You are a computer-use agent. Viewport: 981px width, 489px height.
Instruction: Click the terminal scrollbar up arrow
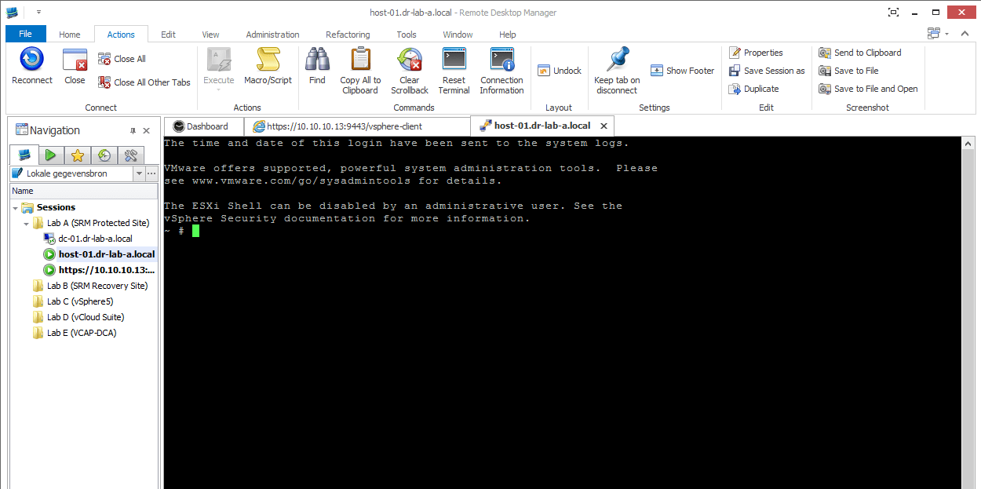click(968, 143)
